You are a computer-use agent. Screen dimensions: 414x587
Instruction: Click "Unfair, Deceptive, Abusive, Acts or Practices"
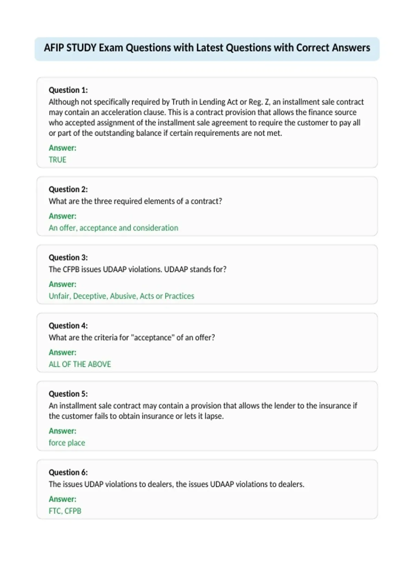pyautogui.click(x=121, y=296)
